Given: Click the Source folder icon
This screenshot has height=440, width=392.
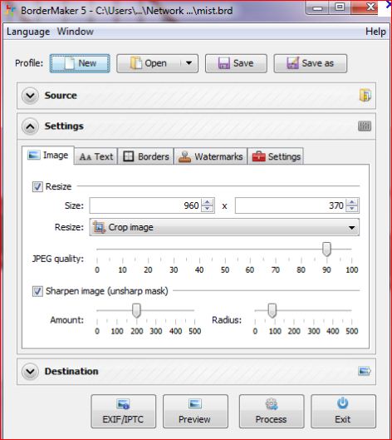Looking at the screenshot, I should coord(365,95).
